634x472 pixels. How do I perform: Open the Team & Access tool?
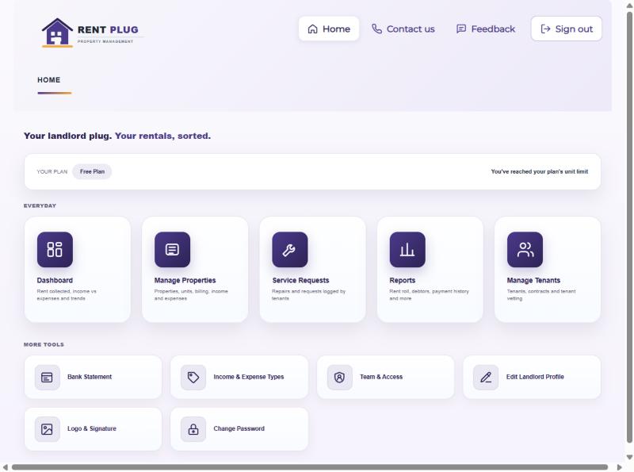tap(385, 377)
